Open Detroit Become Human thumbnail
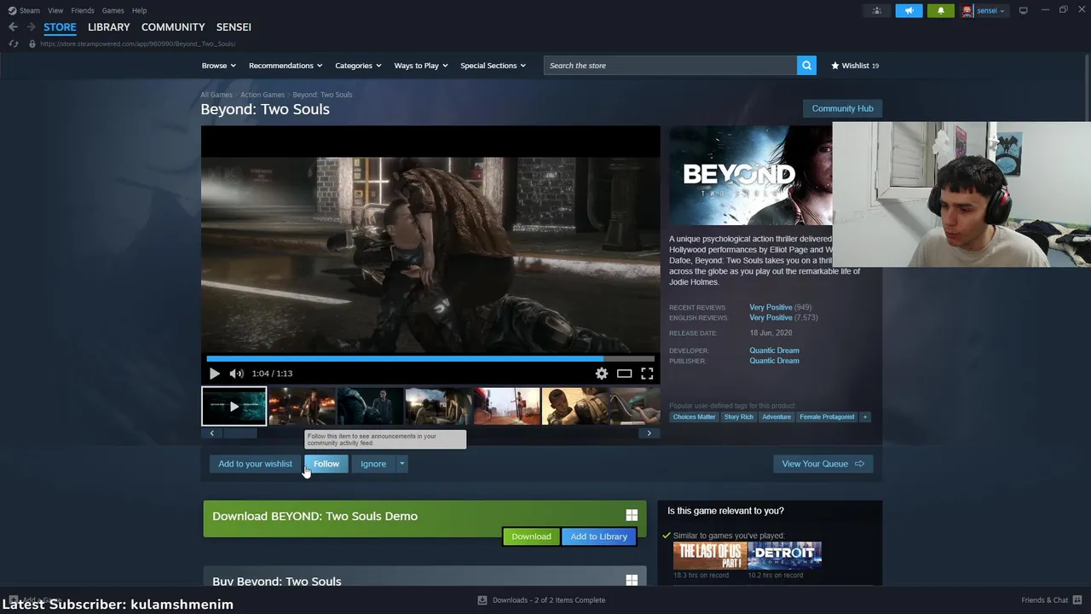 pos(785,555)
